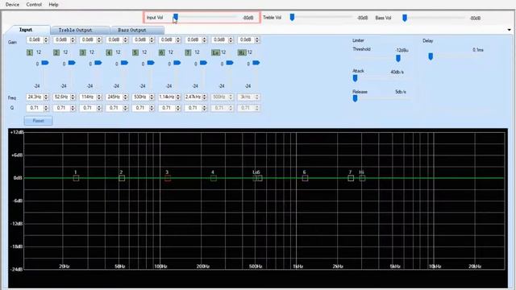The width and height of the screenshot is (516, 290).
Task: Select node 6 on the EQ graph
Action: [305, 178]
